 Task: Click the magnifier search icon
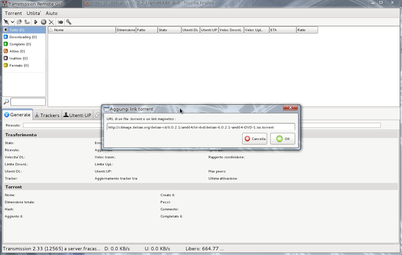click(x=6, y=102)
